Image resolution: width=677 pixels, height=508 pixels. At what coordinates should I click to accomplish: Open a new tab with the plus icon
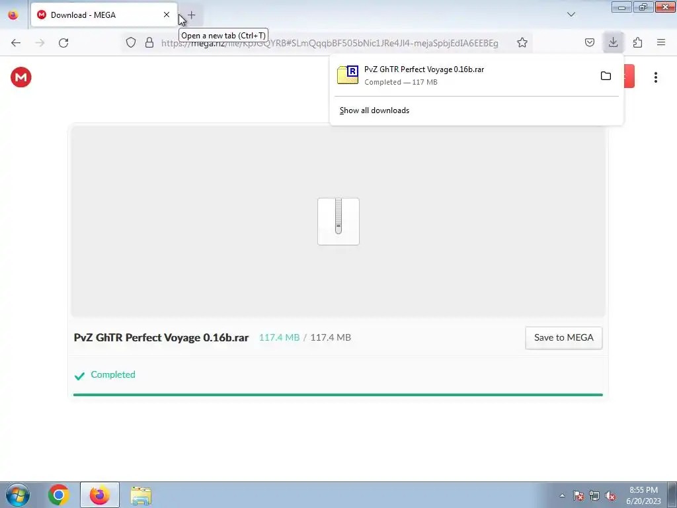click(192, 15)
